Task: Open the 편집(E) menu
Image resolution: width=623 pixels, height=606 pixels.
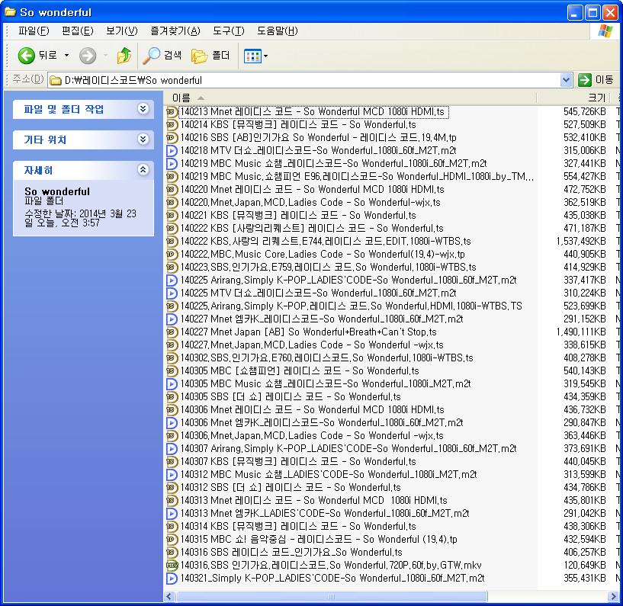Action: click(78, 31)
